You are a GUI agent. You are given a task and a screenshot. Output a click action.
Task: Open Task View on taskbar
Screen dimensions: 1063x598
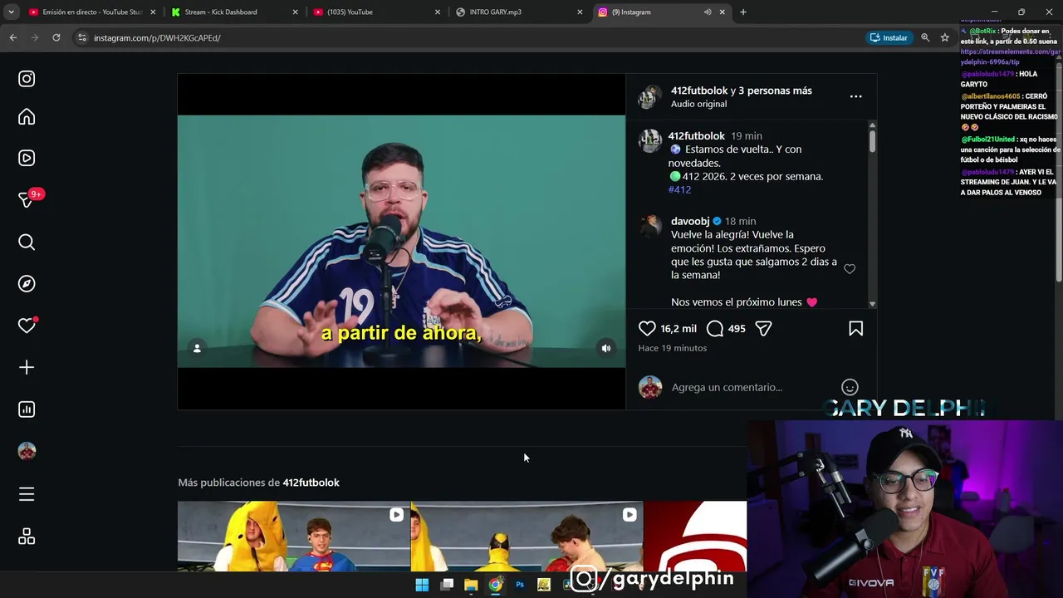(447, 585)
